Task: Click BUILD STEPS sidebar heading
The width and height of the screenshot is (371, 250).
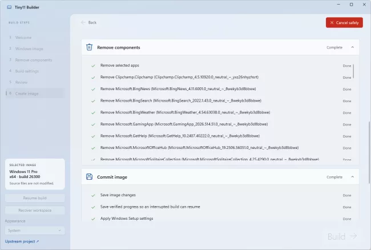Action: [19, 23]
